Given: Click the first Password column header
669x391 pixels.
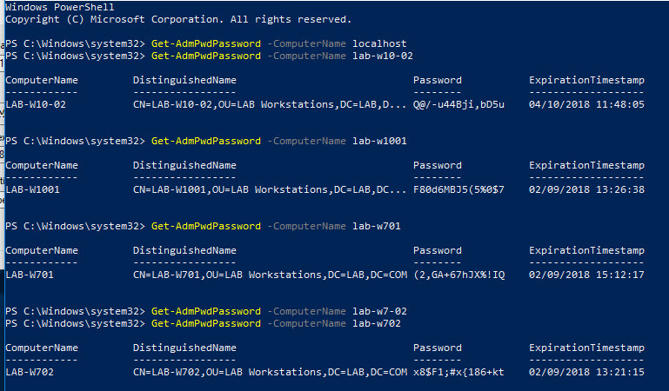Looking at the screenshot, I should 438,80.
